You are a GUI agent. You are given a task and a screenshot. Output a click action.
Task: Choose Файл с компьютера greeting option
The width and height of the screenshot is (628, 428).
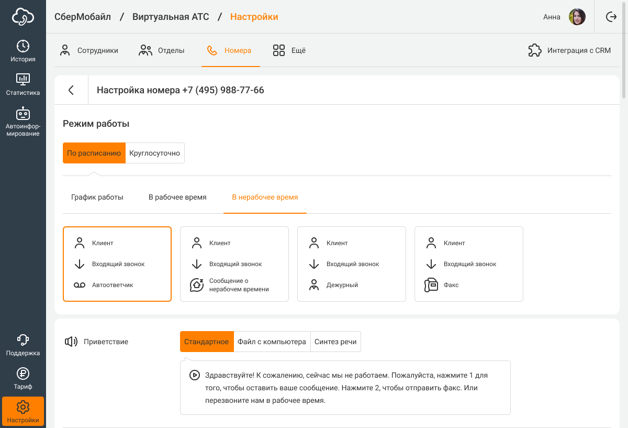click(x=272, y=342)
